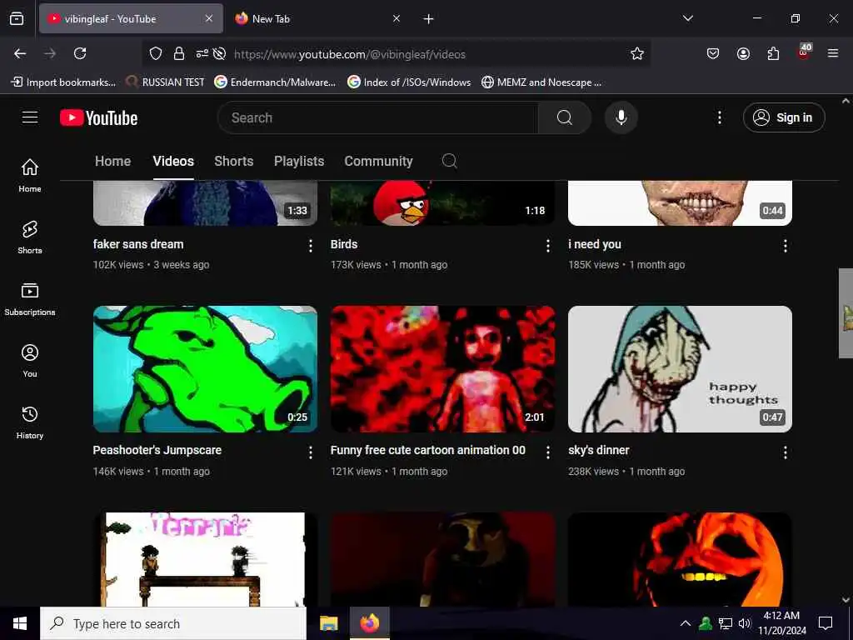This screenshot has height=640, width=853.
Task: Click the browser address bar URL
Action: [x=350, y=54]
